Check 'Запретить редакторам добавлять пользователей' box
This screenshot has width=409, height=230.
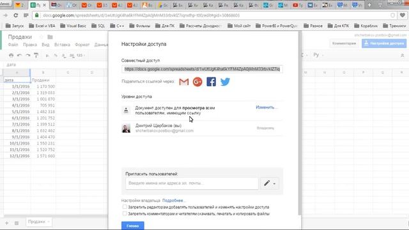[x=125, y=207]
